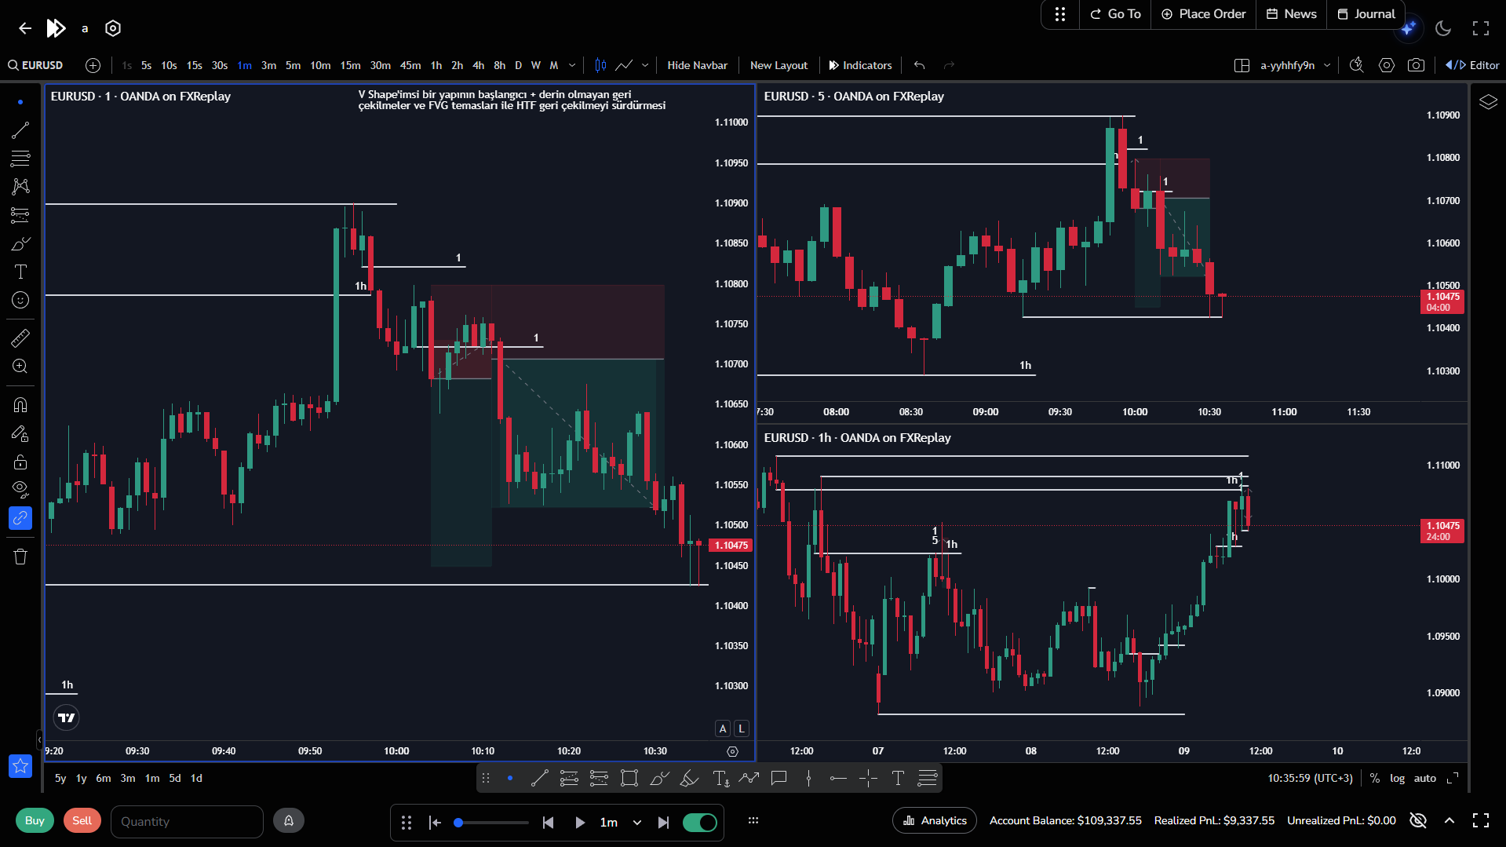
Task: Step back one candle in replay
Action: tap(549, 822)
